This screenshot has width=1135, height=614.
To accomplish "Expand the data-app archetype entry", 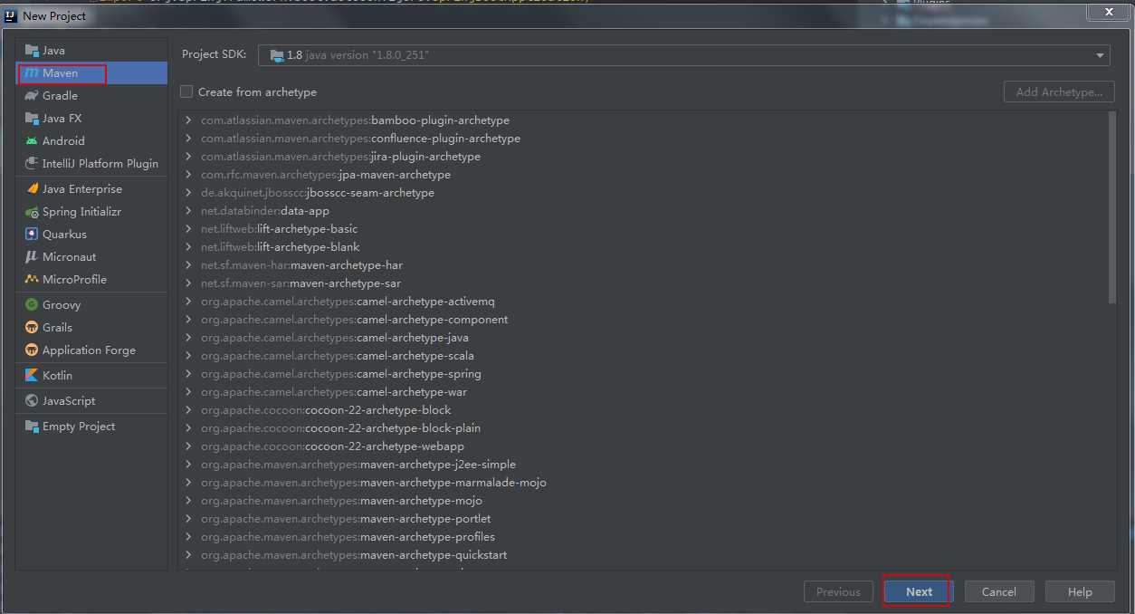I will (x=188, y=211).
